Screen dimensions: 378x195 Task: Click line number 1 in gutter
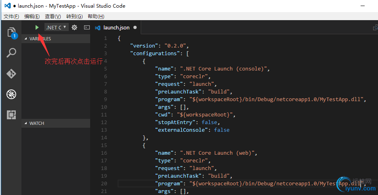coord(106,38)
